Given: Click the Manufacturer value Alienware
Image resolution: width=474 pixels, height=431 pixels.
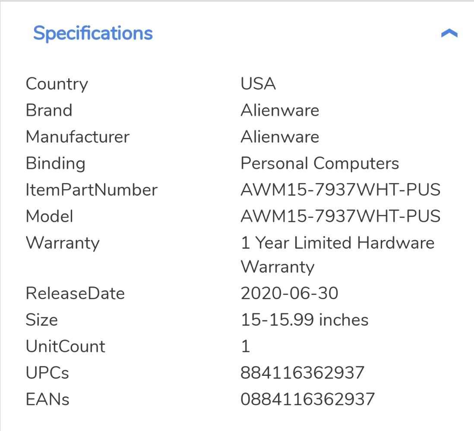Looking at the screenshot, I should click(280, 137).
